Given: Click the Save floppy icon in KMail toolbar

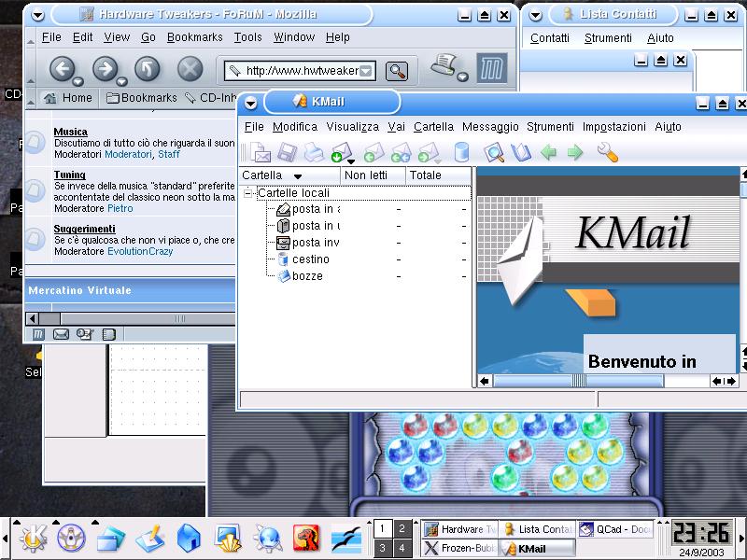Looking at the screenshot, I should 287,153.
